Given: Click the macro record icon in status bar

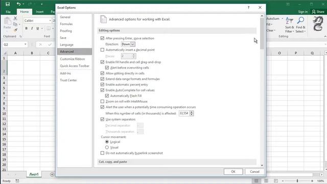Looking at the screenshot, I should 17,181.
